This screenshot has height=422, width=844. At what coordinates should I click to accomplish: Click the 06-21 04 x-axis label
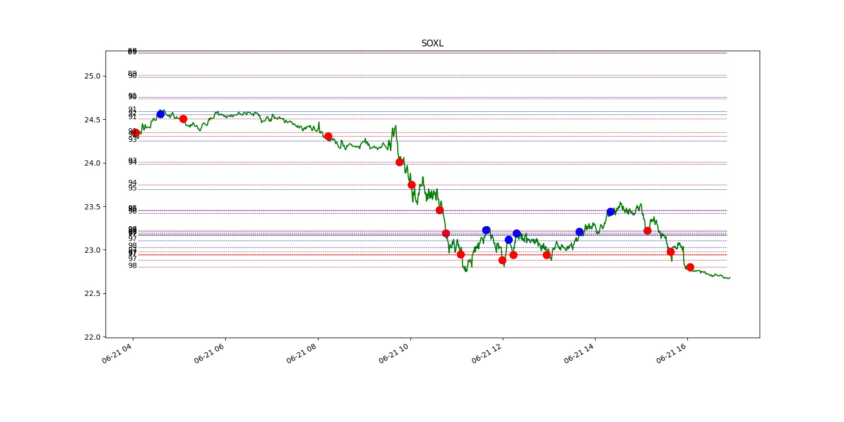click(x=117, y=353)
